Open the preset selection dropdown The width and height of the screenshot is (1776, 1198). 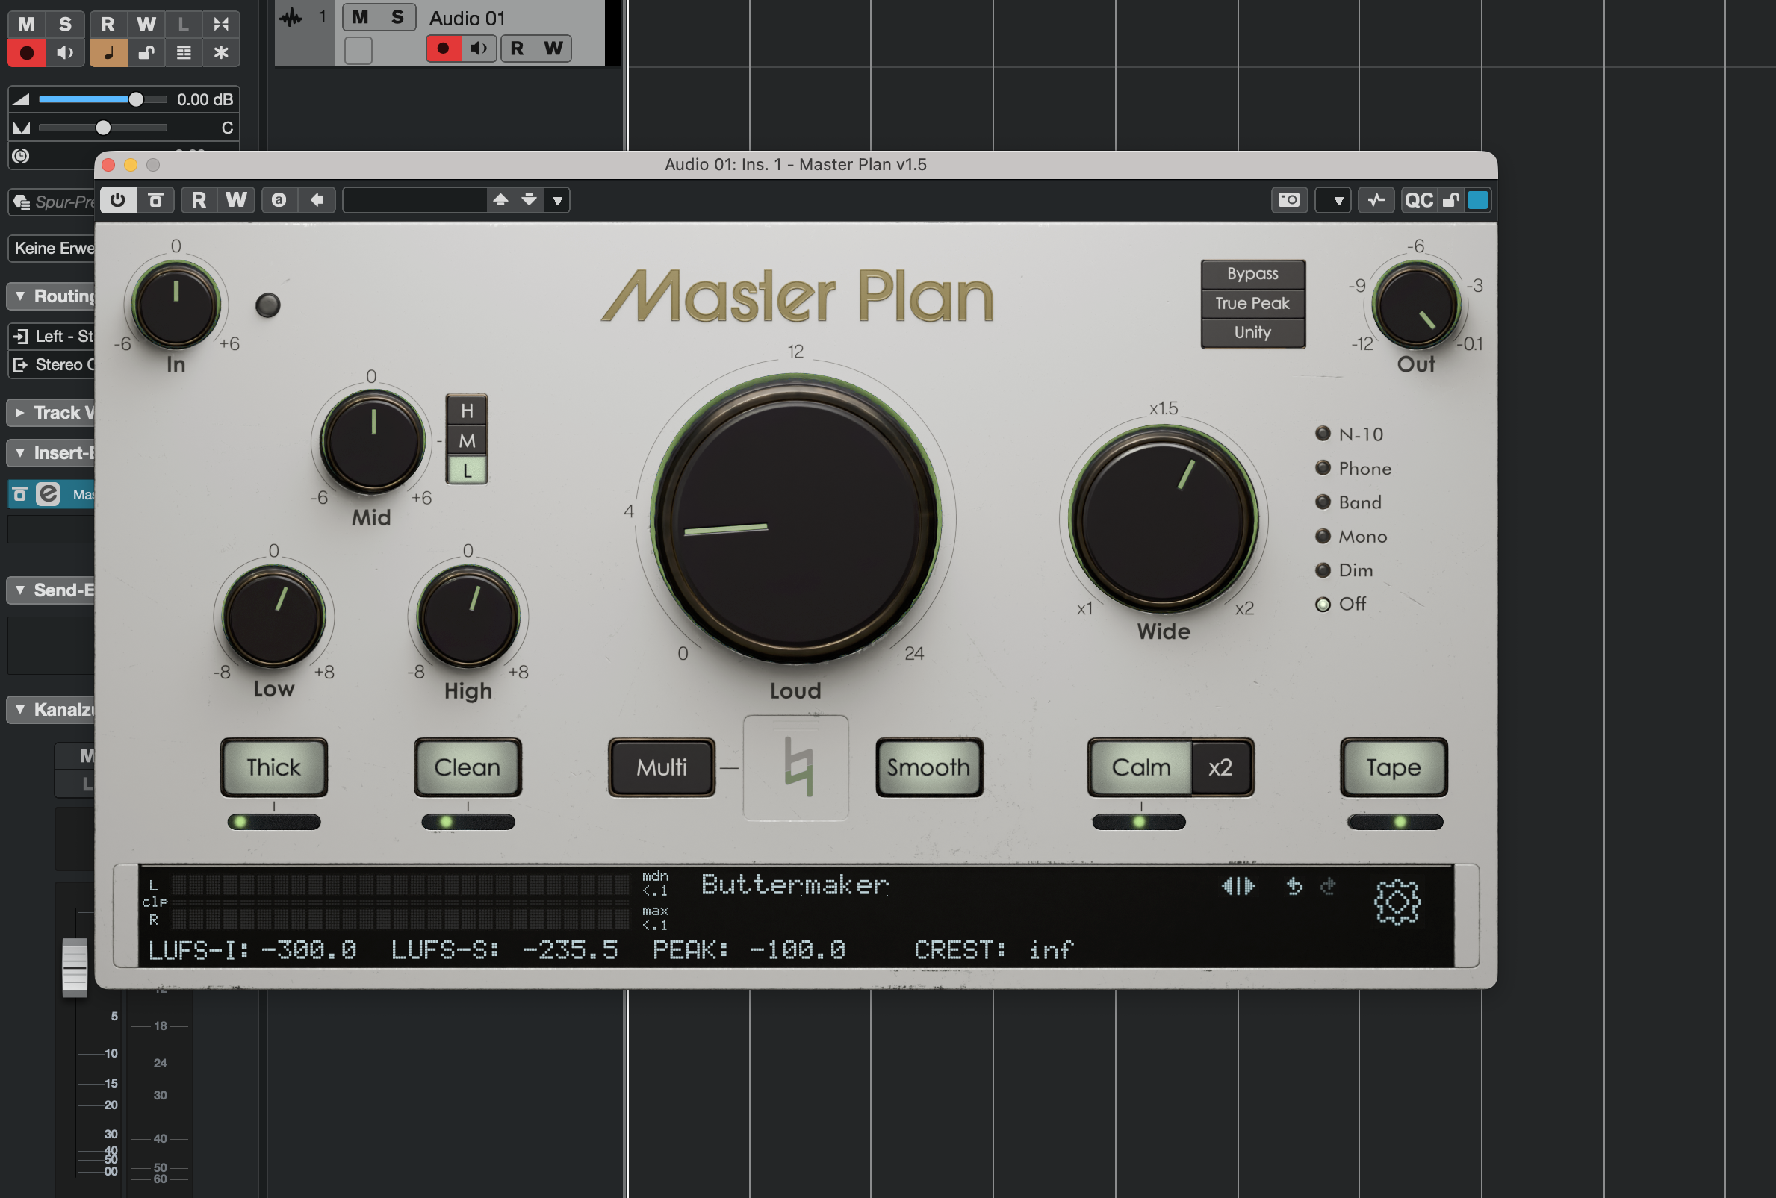tap(557, 200)
